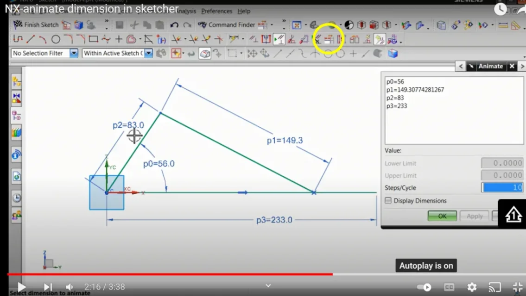Image resolution: width=526 pixels, height=296 pixels.
Task: Expand the No Selection Filter dropdown
Action: [x=74, y=53]
